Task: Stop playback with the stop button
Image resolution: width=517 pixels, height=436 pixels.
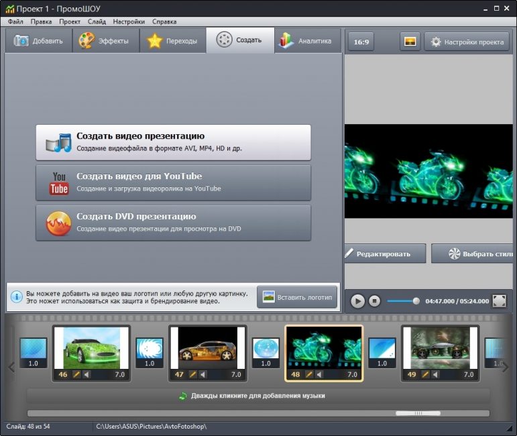Action: point(375,301)
